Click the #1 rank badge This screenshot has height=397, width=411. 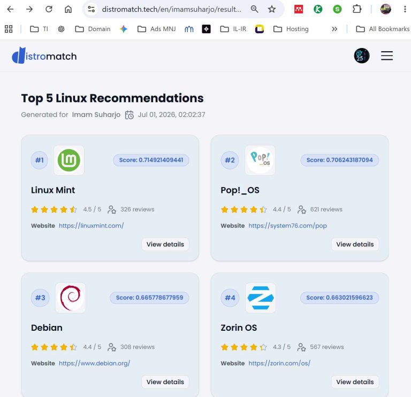39,160
